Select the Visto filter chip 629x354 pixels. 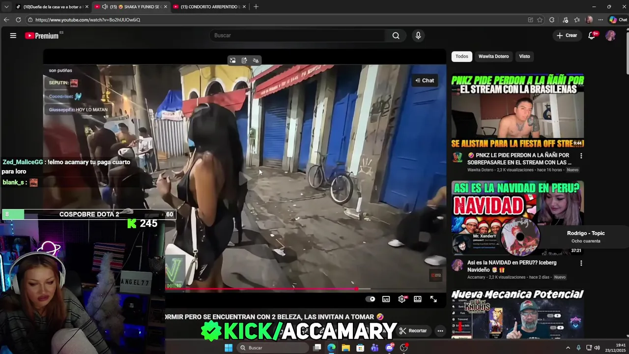coord(524,56)
